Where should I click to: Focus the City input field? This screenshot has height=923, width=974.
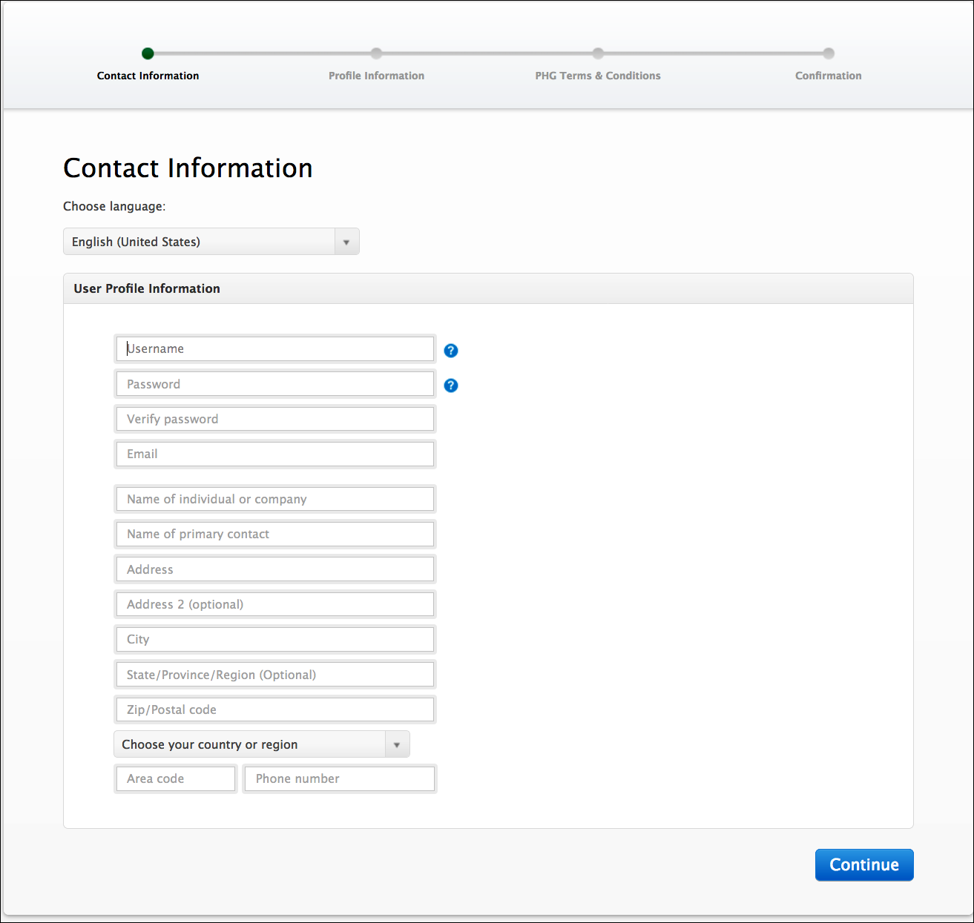pos(275,639)
